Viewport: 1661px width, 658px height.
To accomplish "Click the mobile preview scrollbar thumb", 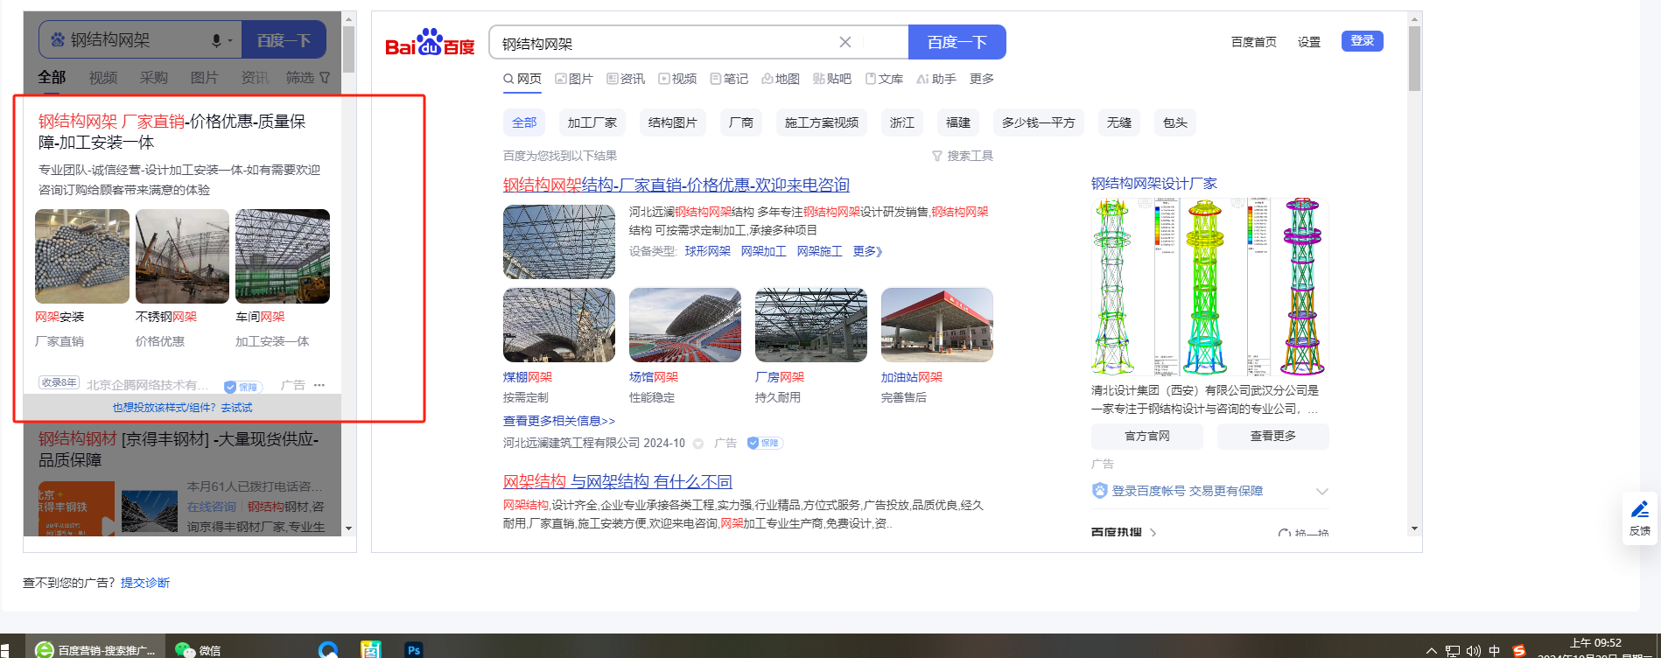I will (348, 49).
